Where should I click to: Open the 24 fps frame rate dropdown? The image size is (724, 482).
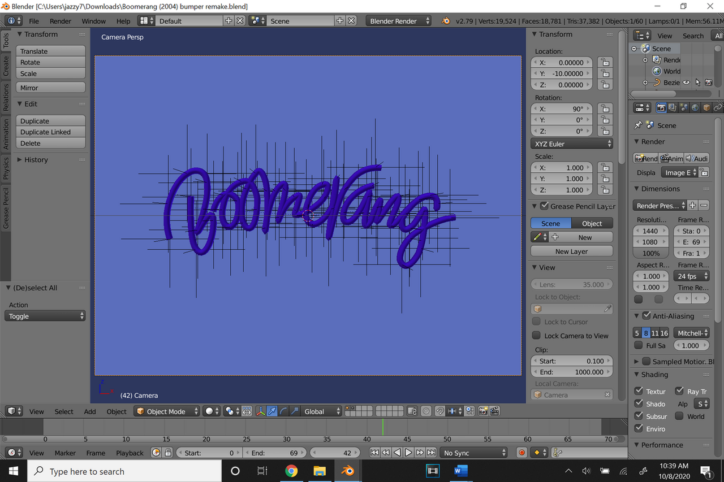tap(692, 276)
